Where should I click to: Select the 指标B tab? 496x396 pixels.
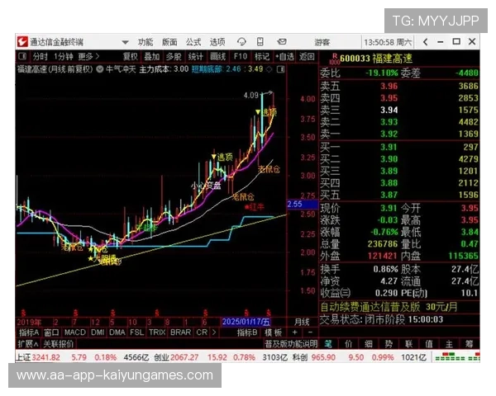(x=247, y=332)
